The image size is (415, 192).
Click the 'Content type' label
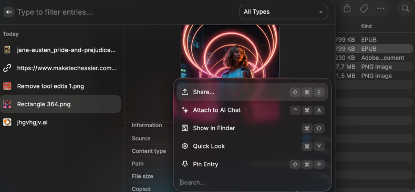(x=149, y=151)
